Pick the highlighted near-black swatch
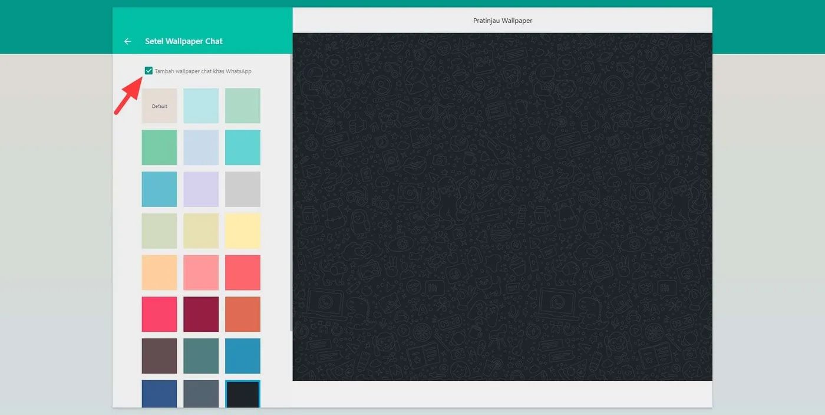This screenshot has width=825, height=415. [x=243, y=394]
